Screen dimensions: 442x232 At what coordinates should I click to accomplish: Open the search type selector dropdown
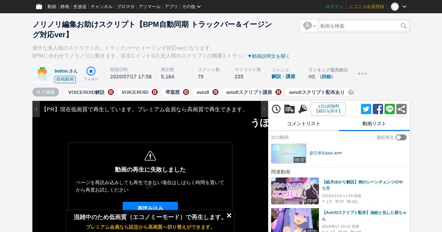(x=309, y=26)
